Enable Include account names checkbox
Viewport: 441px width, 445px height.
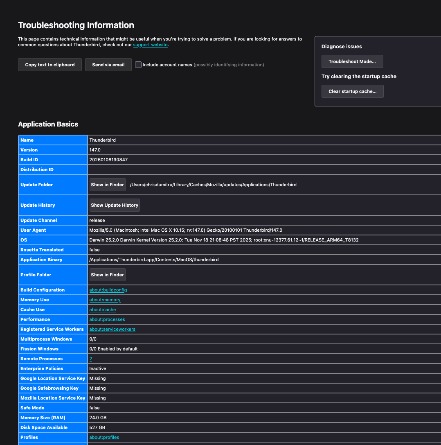point(138,65)
